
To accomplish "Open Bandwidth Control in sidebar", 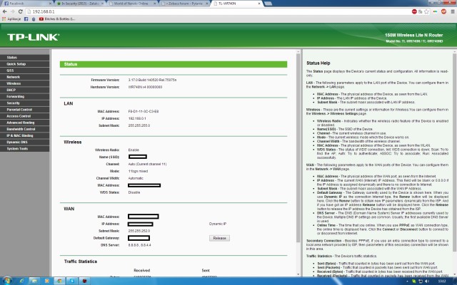I will (x=25, y=129).
